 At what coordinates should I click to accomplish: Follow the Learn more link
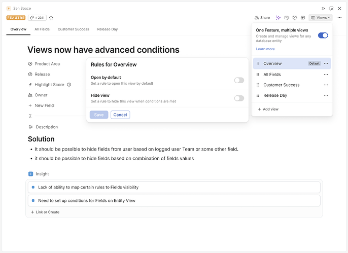pyautogui.click(x=265, y=49)
